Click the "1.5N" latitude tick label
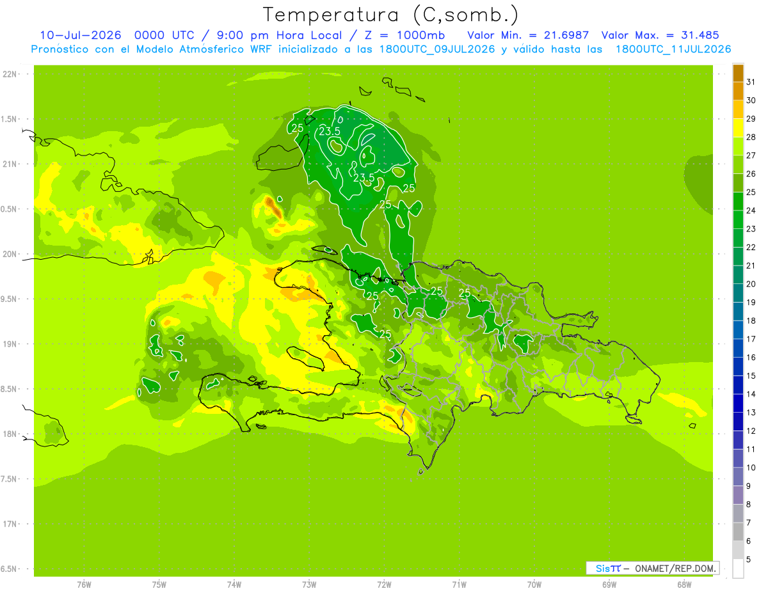 [9, 119]
